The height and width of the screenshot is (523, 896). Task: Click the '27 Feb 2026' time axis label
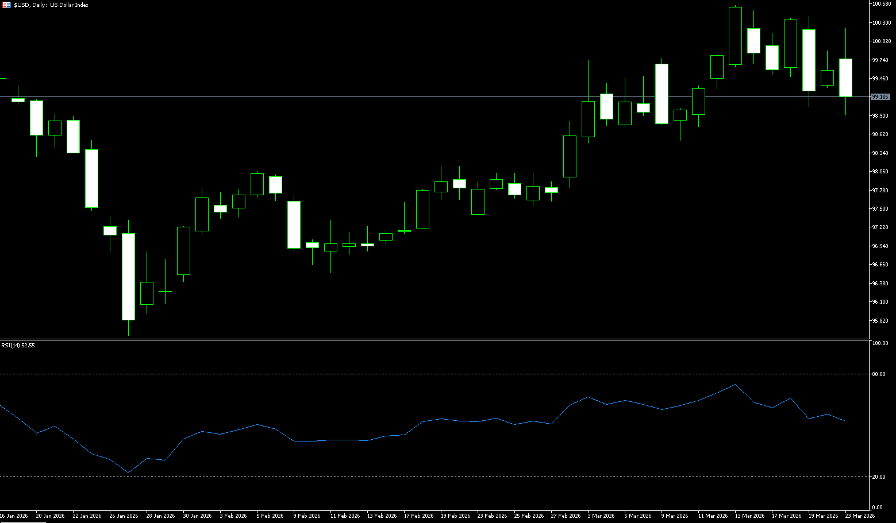pyautogui.click(x=566, y=516)
